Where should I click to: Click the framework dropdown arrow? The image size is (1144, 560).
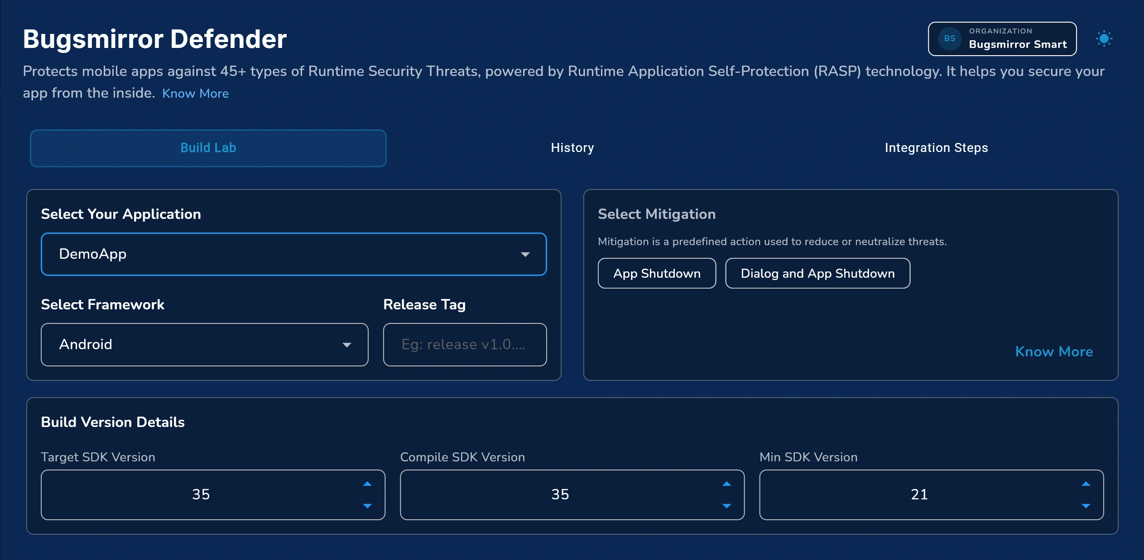(346, 345)
